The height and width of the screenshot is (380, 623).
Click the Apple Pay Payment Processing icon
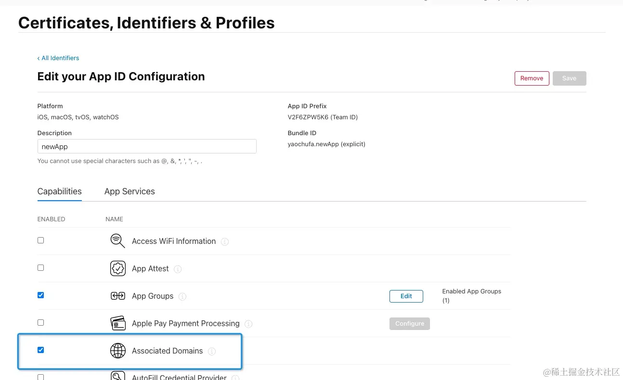pos(118,323)
